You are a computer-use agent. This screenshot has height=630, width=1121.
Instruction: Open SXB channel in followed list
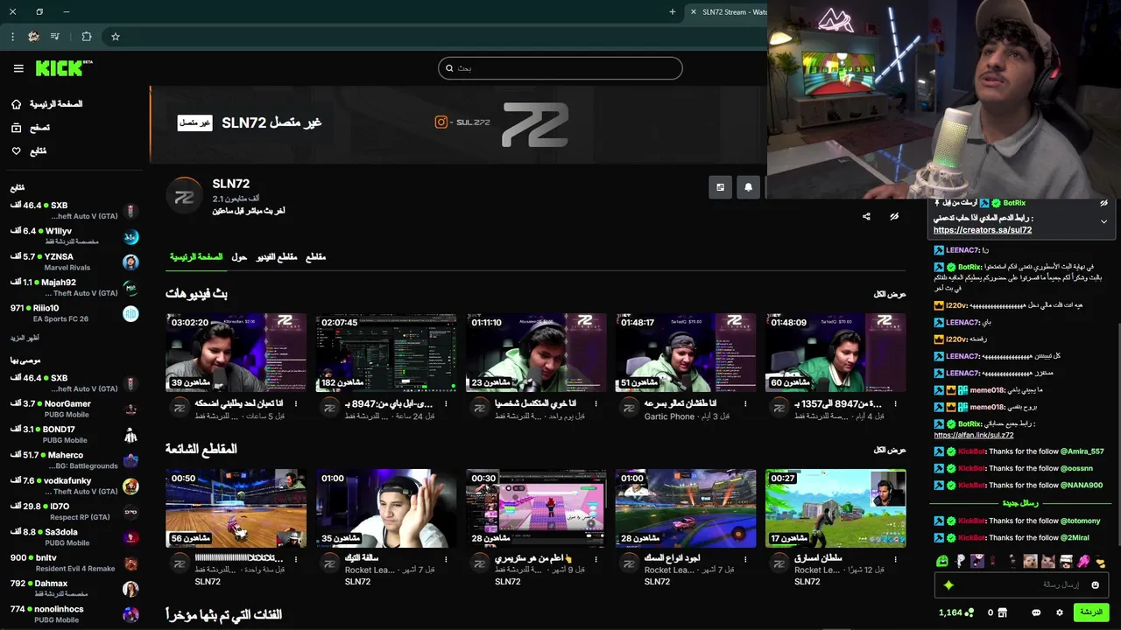coord(74,211)
